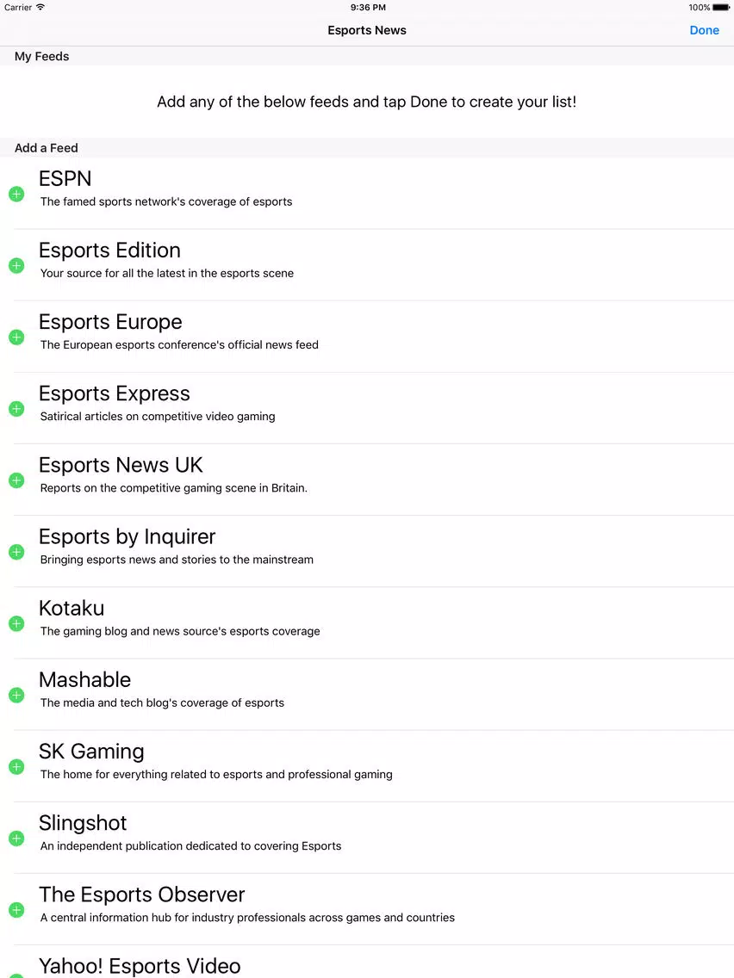Tap 'Reports on the competitive gaming scene' description
The image size is (734, 978).
pyautogui.click(x=173, y=488)
